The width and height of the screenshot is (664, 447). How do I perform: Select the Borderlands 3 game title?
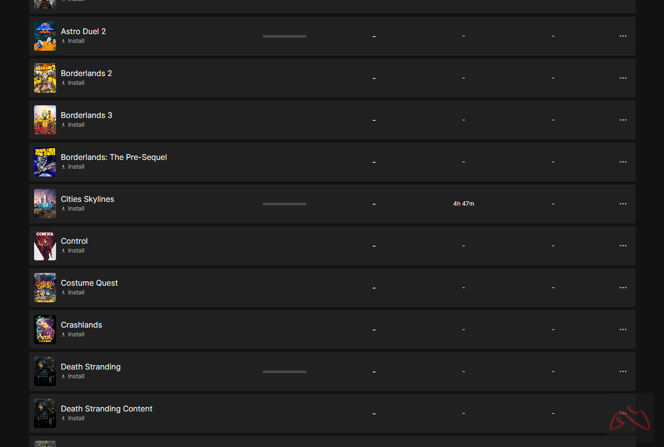click(x=86, y=115)
